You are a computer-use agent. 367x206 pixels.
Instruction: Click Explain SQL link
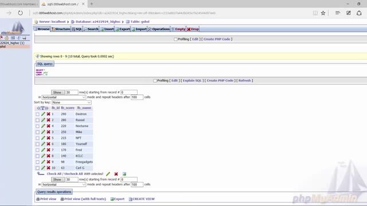click(192, 81)
